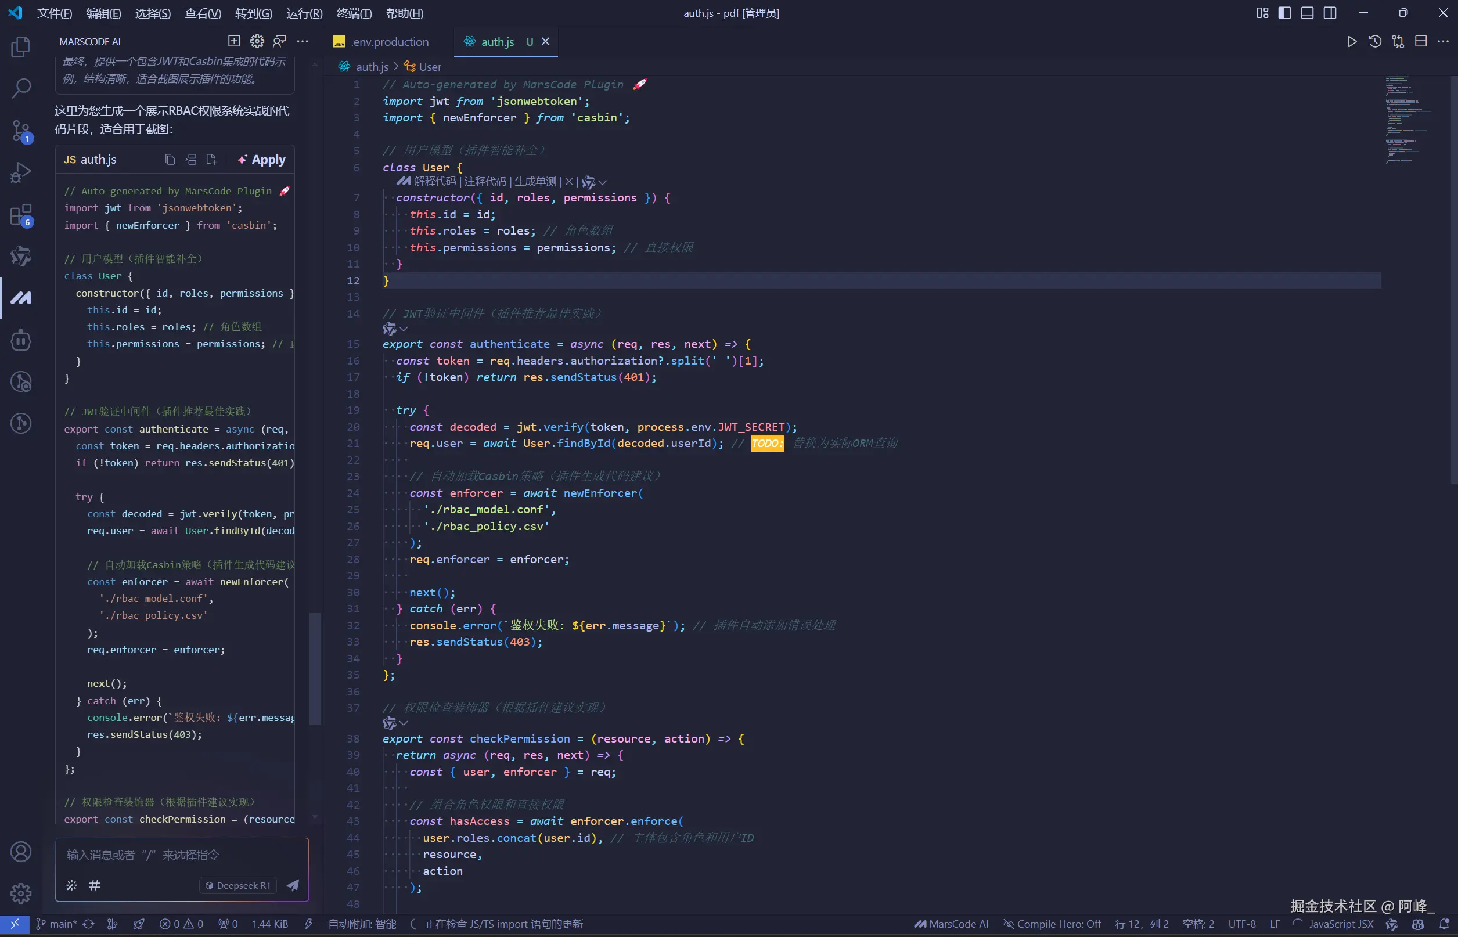Expand the code lens dropdown above checkPermission
The width and height of the screenshot is (1458, 937).
point(404,723)
